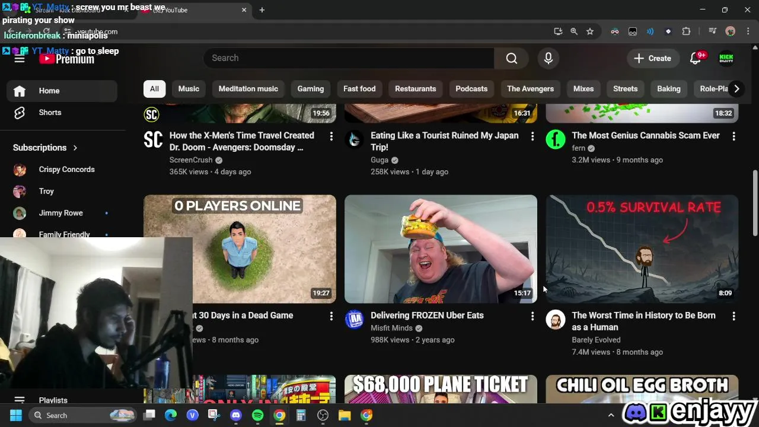This screenshot has width=759, height=427.
Task: Open the YouTube guide hamburger menu
Action: coord(20,59)
